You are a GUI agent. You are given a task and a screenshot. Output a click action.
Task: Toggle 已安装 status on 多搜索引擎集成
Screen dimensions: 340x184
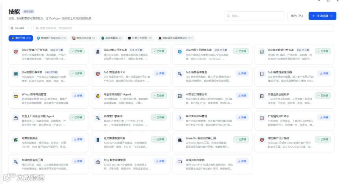[x=159, y=117]
